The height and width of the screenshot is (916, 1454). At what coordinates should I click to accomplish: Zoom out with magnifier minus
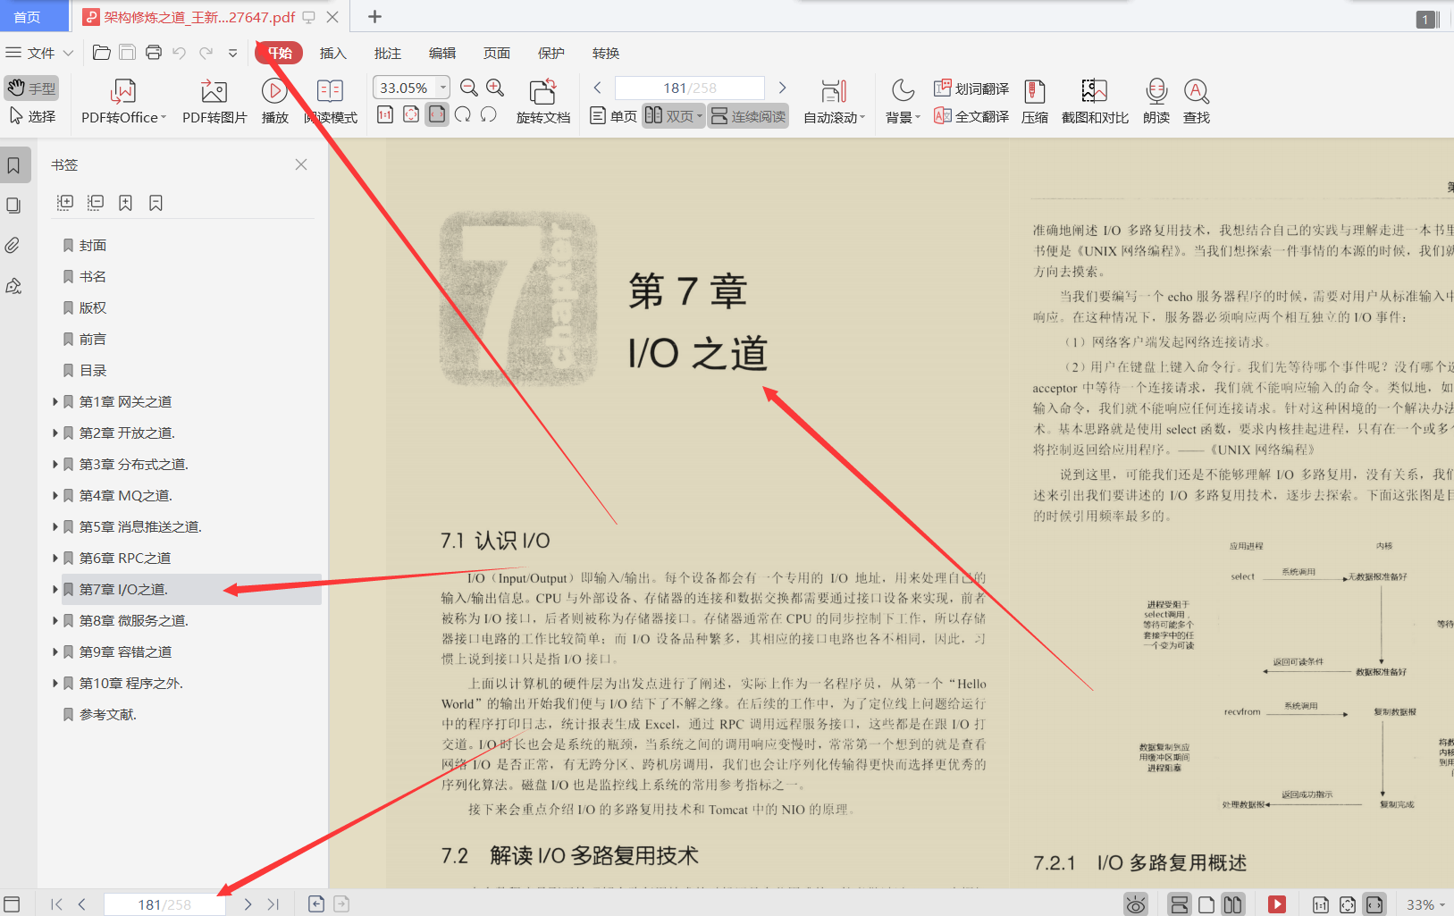(x=468, y=88)
